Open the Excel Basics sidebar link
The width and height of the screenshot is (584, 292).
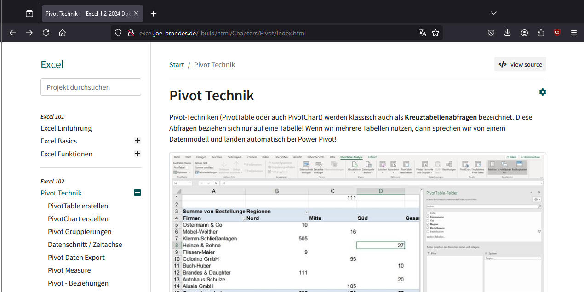pos(59,141)
